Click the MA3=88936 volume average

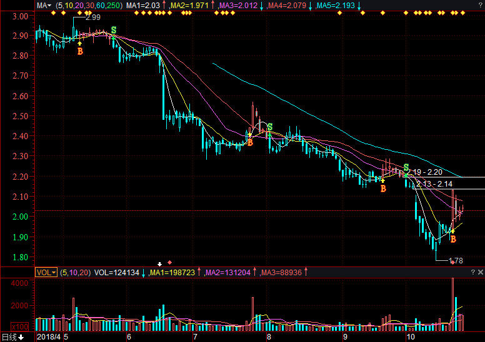pyautogui.click(x=281, y=273)
